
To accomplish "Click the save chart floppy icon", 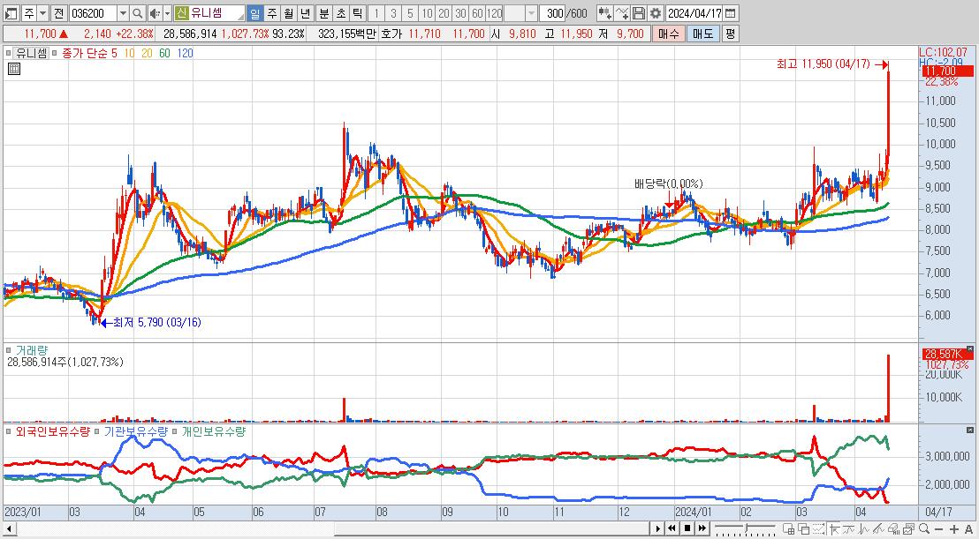I will [639, 13].
